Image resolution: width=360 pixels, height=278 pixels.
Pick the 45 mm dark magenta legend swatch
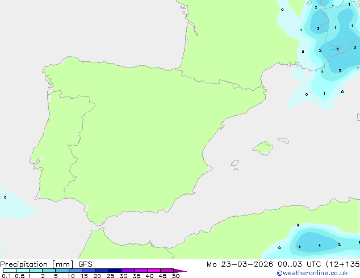pyautogui.click(x=167, y=271)
